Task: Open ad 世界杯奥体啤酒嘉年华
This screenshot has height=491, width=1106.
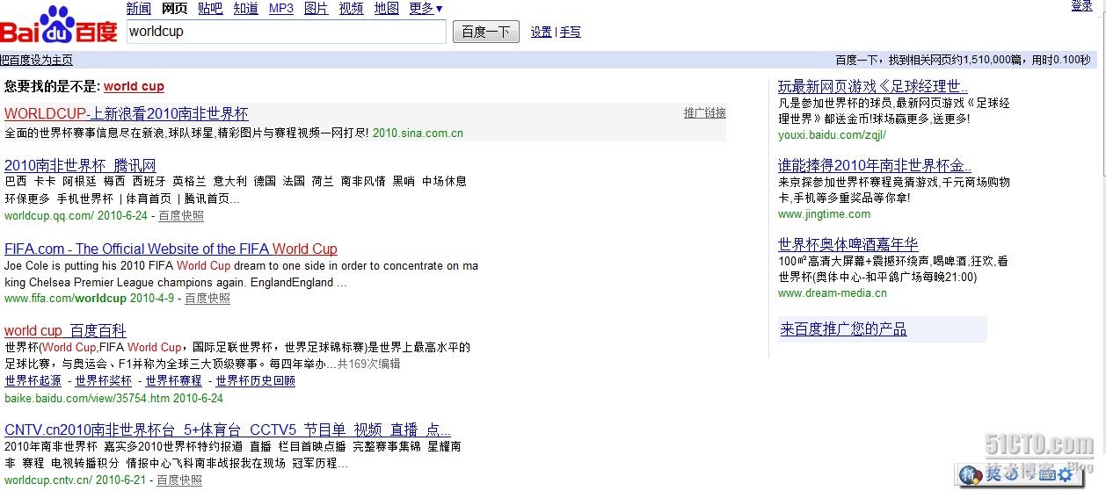Action: point(848,244)
